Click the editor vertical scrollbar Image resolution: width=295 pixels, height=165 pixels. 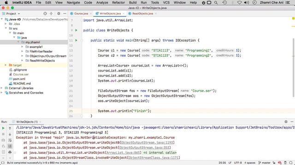click(293, 67)
